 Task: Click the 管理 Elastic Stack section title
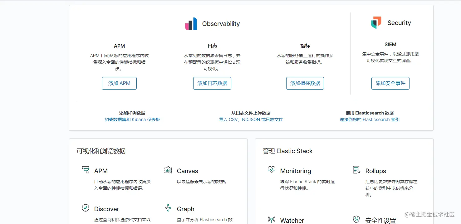tap(287, 151)
